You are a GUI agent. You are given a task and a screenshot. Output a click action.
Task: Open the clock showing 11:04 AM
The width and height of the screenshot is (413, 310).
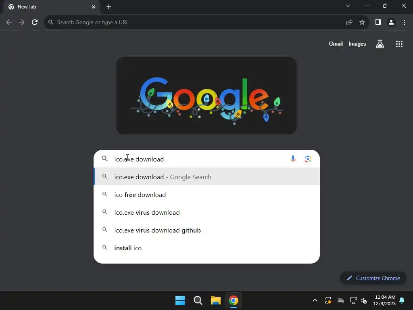(x=384, y=300)
